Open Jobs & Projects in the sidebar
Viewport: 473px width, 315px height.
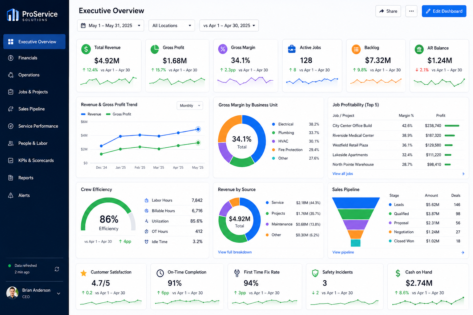[x=34, y=92]
